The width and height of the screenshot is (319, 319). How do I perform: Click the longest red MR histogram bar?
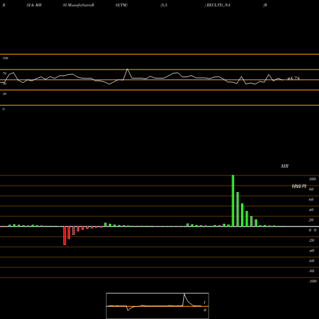(x=64, y=235)
